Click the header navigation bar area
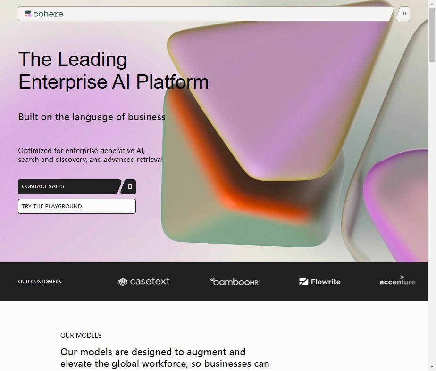The height and width of the screenshot is (371, 436). [206, 14]
